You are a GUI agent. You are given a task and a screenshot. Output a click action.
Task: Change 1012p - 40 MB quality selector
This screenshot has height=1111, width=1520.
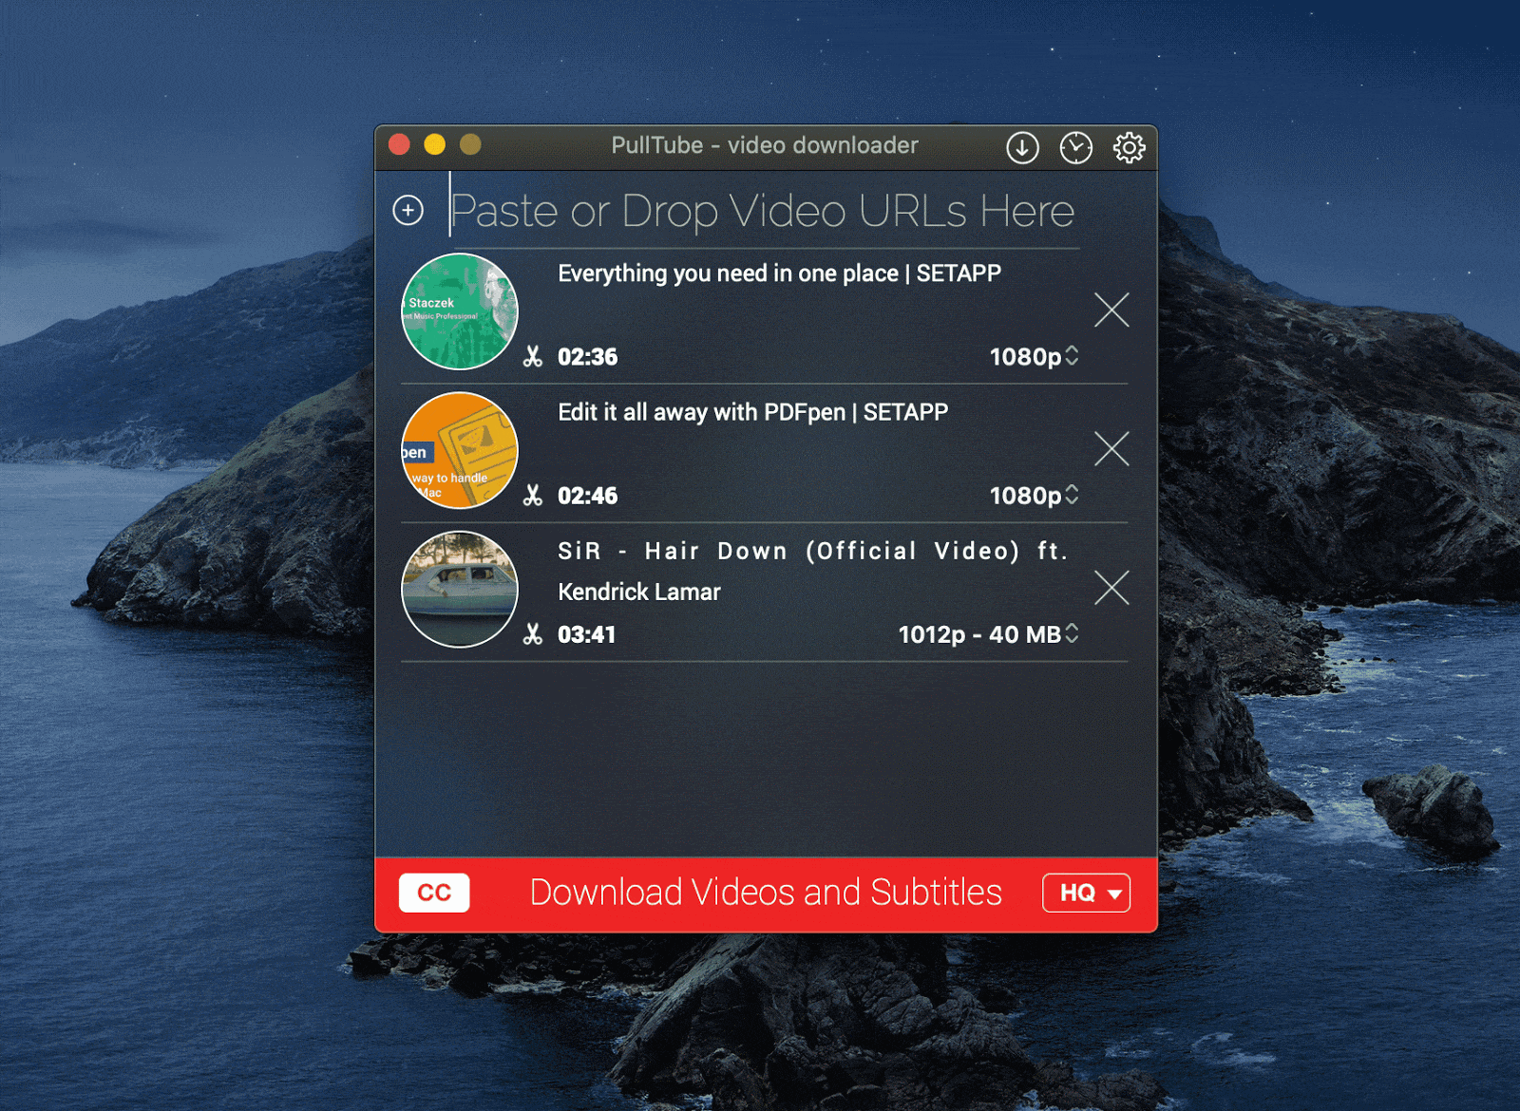[x=988, y=634]
